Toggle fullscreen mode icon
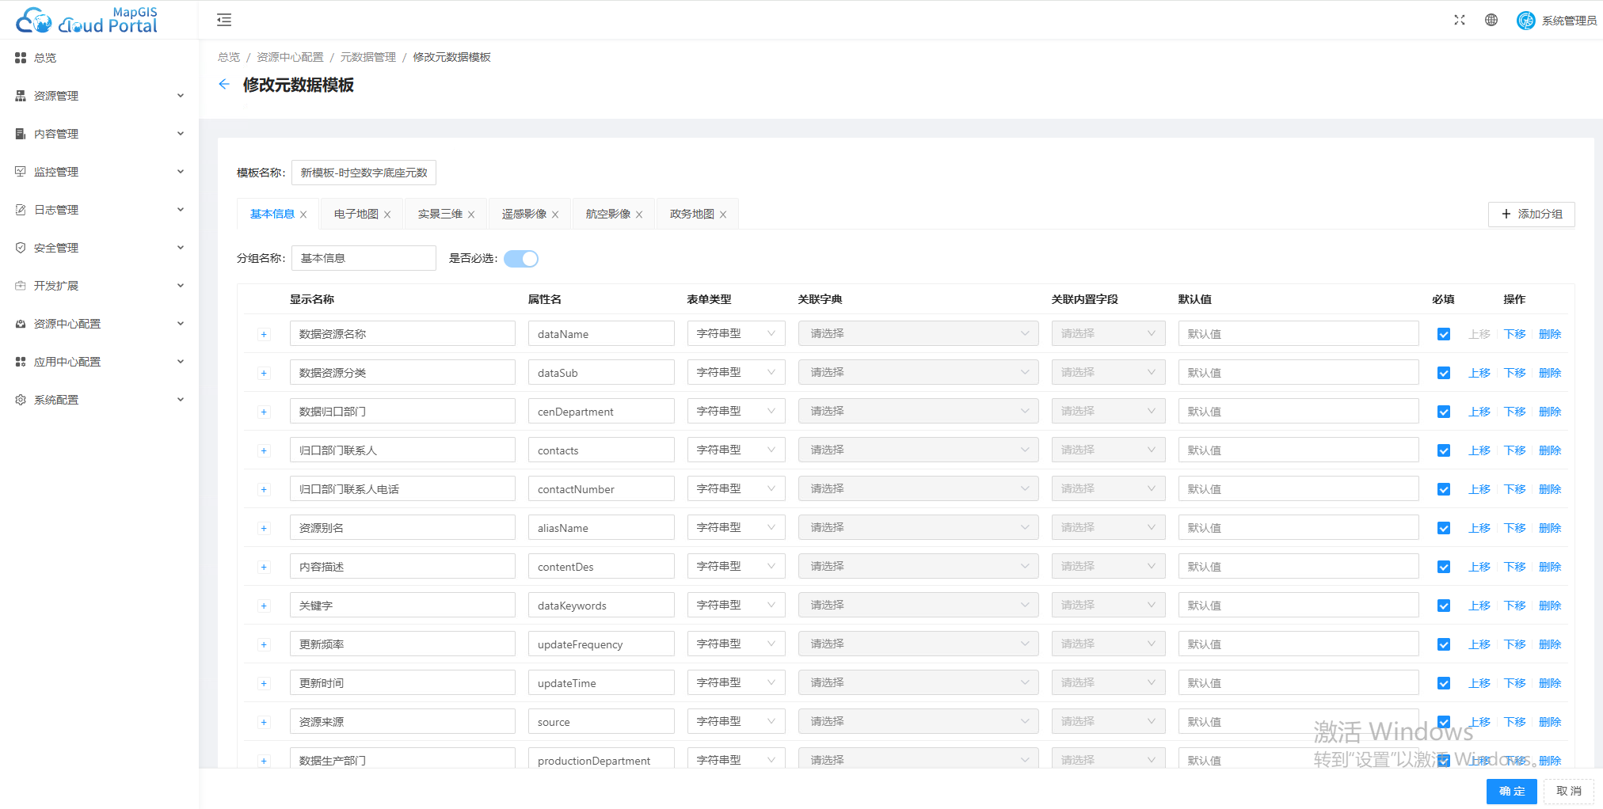Viewport: 1603px width, 809px height. click(x=1460, y=20)
